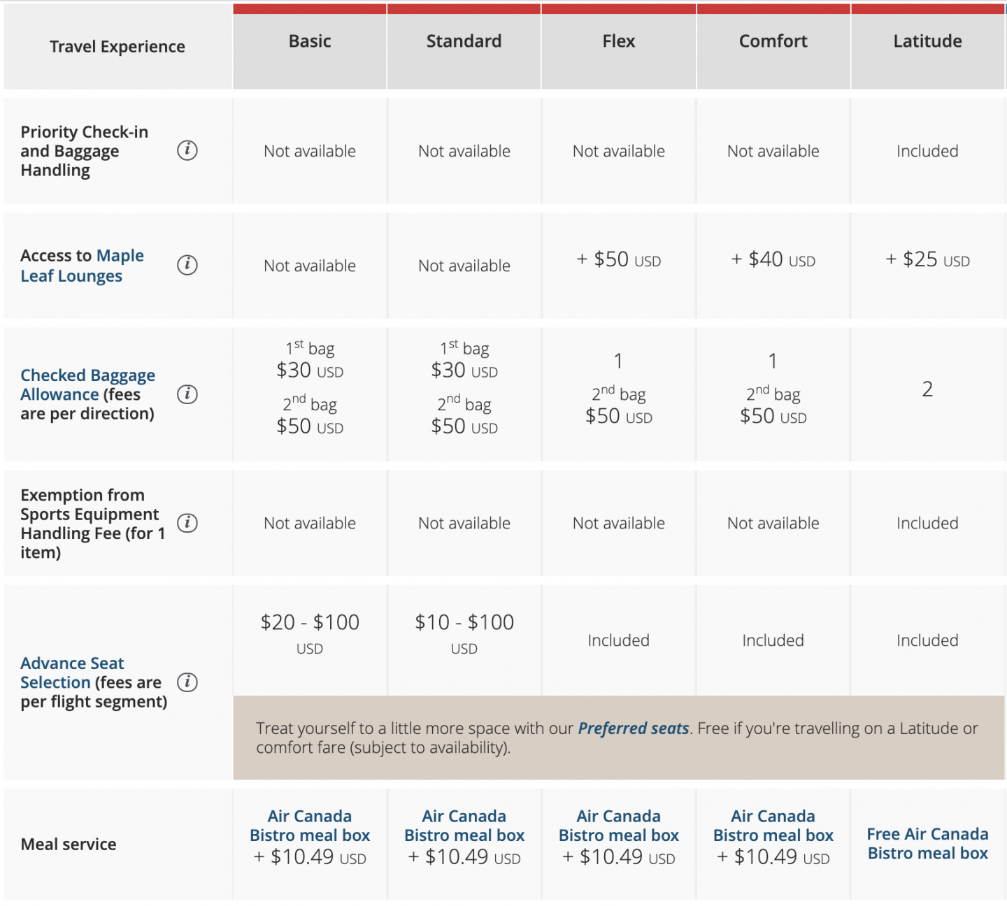
Task: Open the Maple Leaf Lounges link
Action: (x=82, y=266)
